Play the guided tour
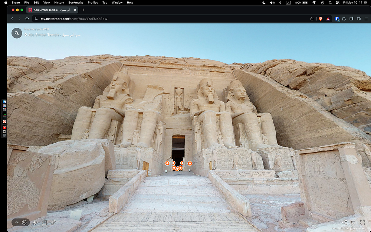Viewport: 371px width, 232px height. 24,222
